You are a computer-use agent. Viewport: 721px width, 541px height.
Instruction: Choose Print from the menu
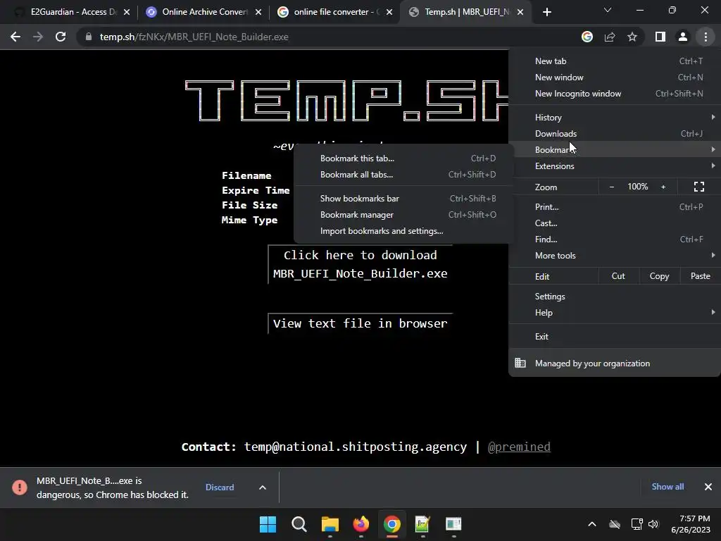coord(614,207)
